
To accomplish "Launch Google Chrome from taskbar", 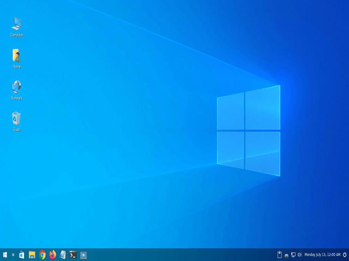I will coord(43,254).
